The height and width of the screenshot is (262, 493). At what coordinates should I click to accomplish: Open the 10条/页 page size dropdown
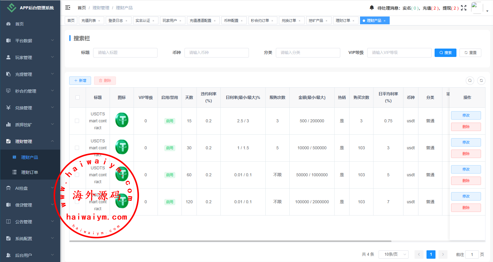[x=394, y=255]
